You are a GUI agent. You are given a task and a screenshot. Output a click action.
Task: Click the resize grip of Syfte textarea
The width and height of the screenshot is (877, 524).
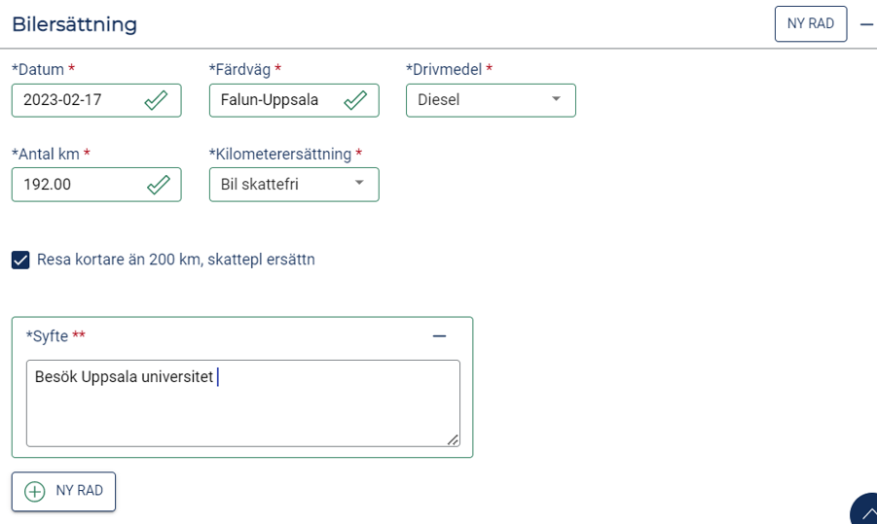tap(453, 440)
